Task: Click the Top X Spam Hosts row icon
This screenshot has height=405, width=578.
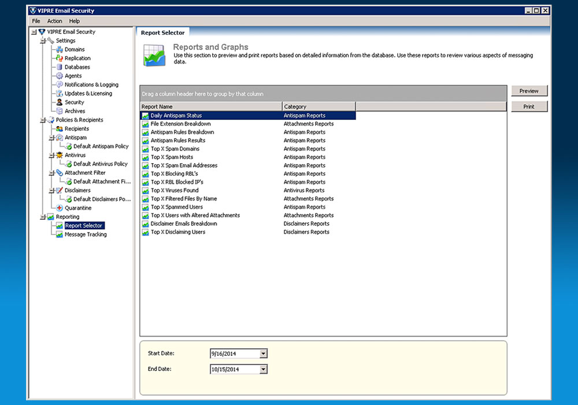Action: (x=145, y=157)
